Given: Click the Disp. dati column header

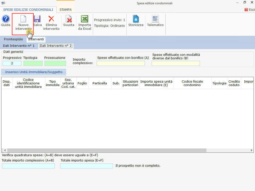Looking at the screenshot, I should pyautogui.click(x=7, y=83).
